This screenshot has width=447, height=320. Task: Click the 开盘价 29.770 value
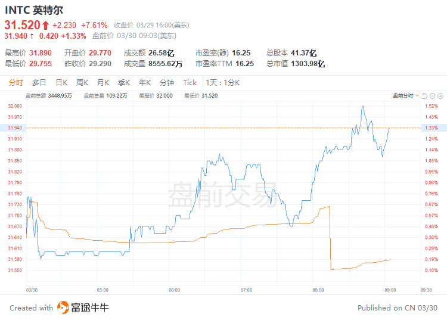[x=100, y=53]
